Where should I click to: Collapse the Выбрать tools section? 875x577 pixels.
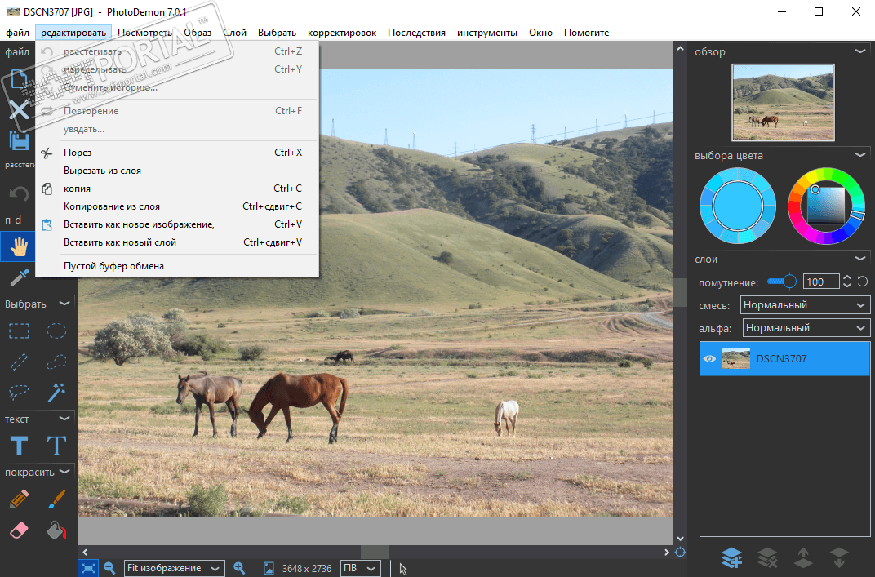point(64,304)
